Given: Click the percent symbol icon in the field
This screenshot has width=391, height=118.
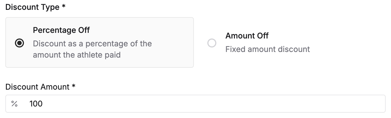Looking at the screenshot, I should [14, 104].
